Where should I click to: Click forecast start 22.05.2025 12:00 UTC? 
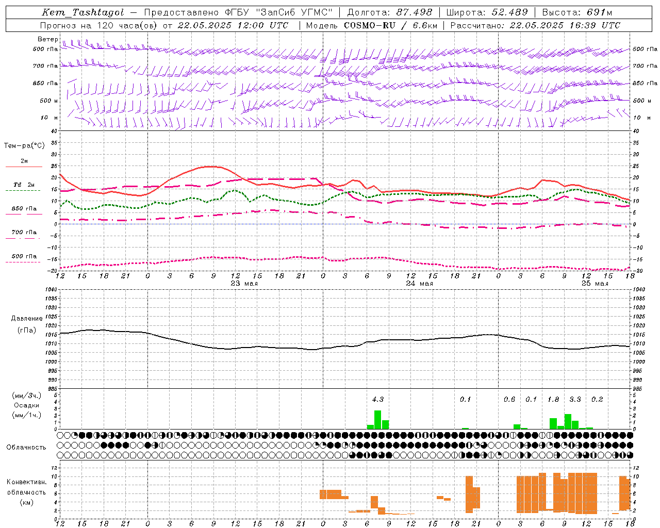click(233, 25)
